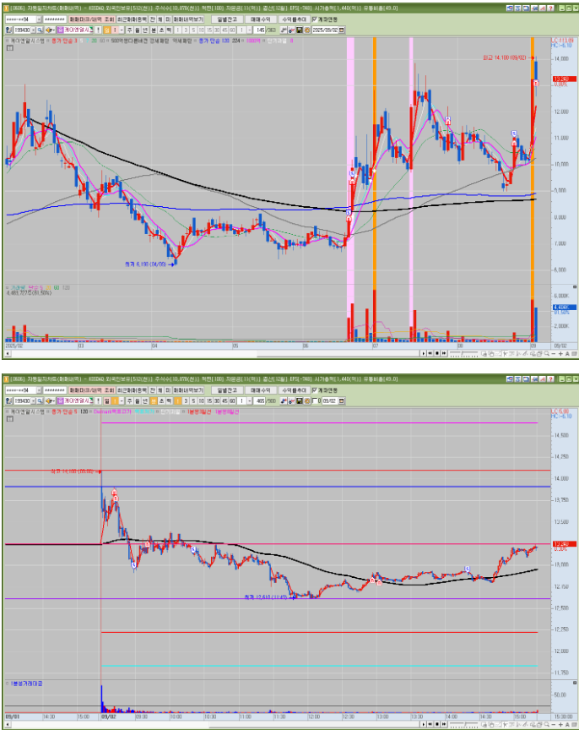Click the small table icon under lower chart legend
Image resolution: width=579 pixels, height=730 pixels.
[10, 418]
